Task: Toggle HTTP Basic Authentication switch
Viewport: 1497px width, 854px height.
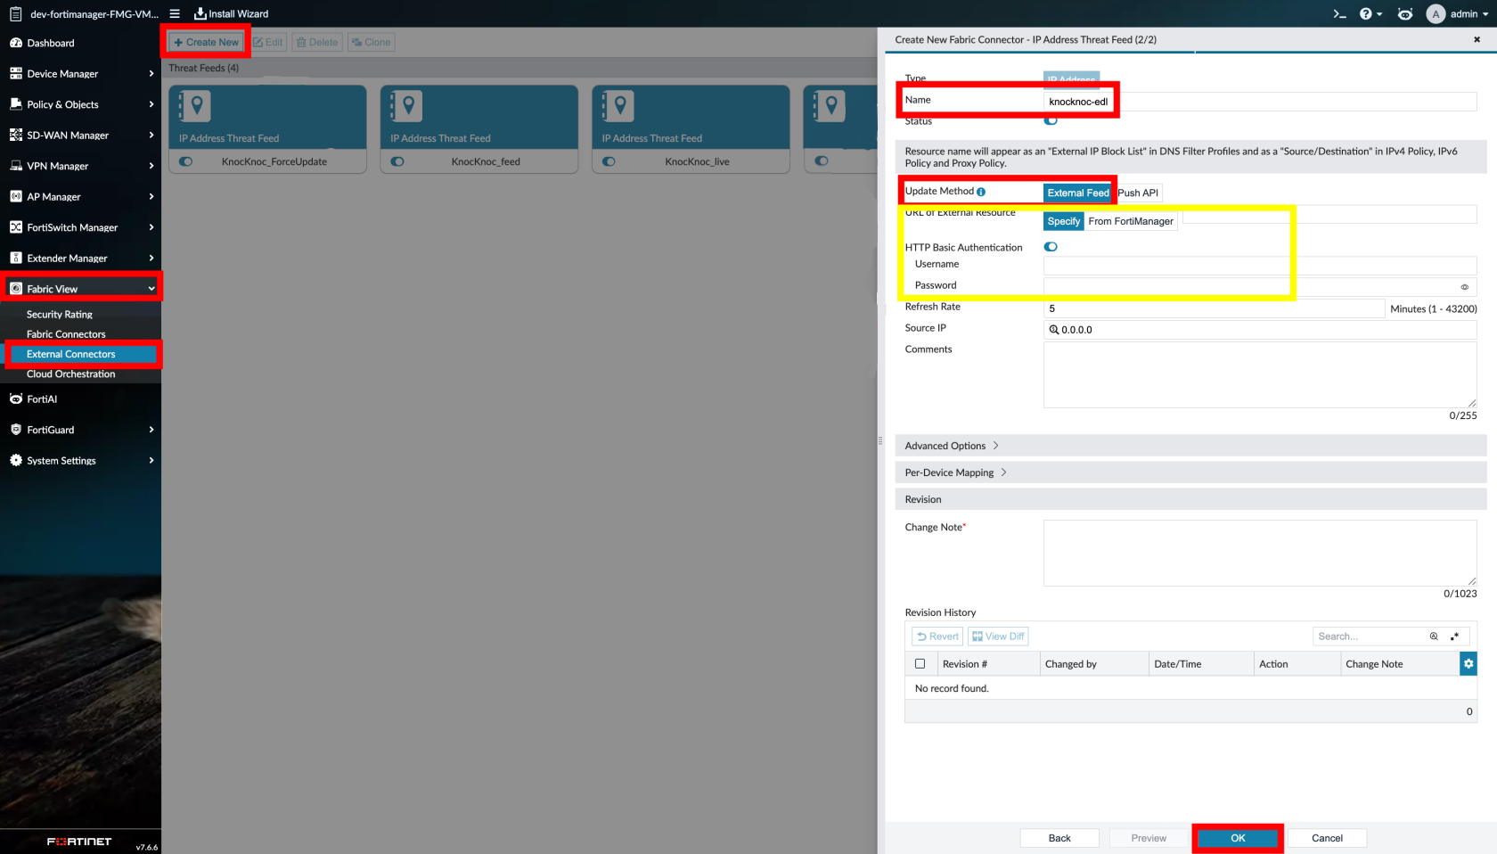Action: [x=1051, y=247]
